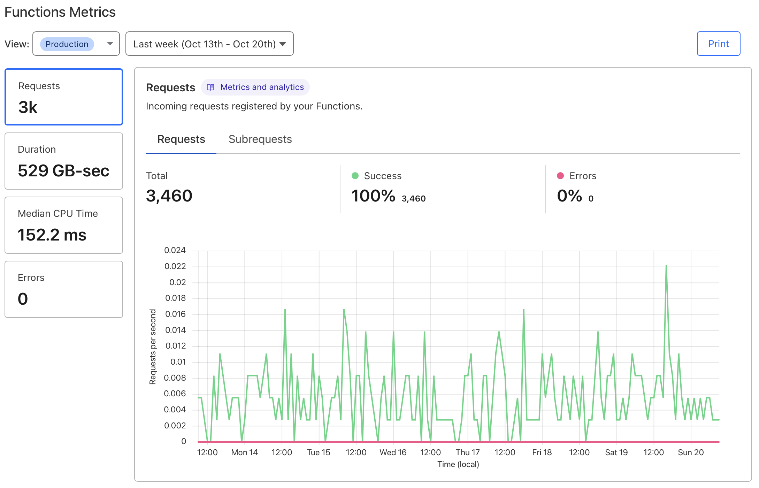Switch to the Subrequests tab

coord(260,139)
